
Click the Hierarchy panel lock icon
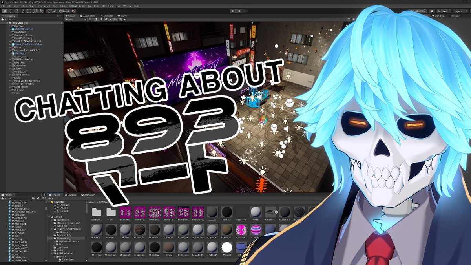pyautogui.click(x=58, y=16)
